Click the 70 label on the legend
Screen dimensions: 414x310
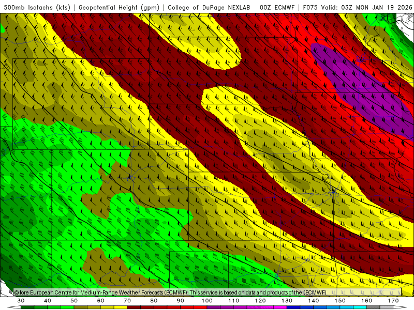pyautogui.click(x=127, y=301)
